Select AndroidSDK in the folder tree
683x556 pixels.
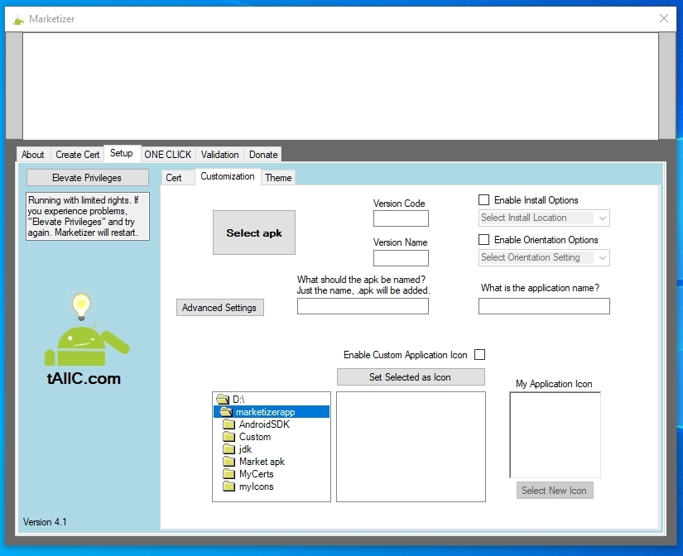click(x=264, y=424)
